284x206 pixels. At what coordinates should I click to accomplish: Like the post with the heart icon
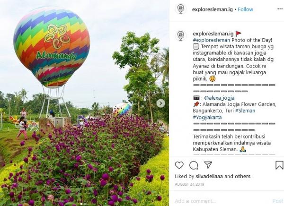point(179,165)
